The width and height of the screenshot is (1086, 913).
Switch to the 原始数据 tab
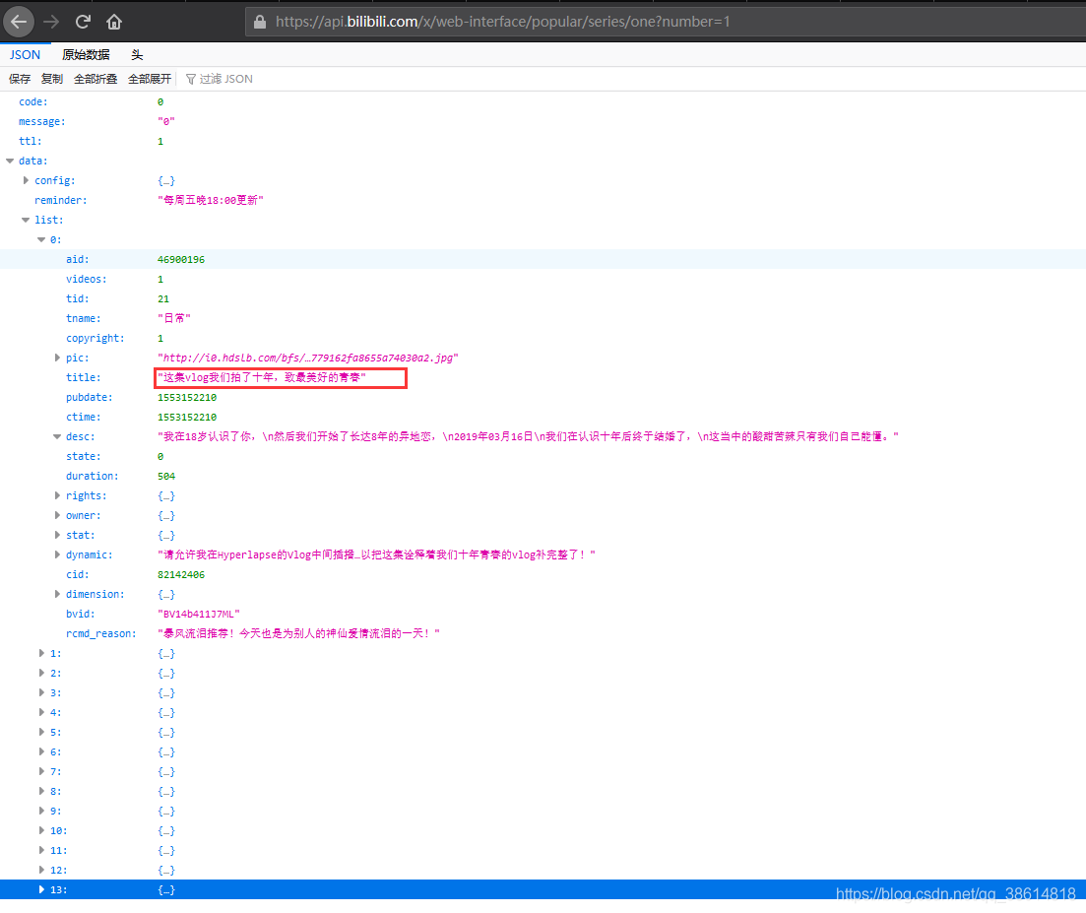86,55
